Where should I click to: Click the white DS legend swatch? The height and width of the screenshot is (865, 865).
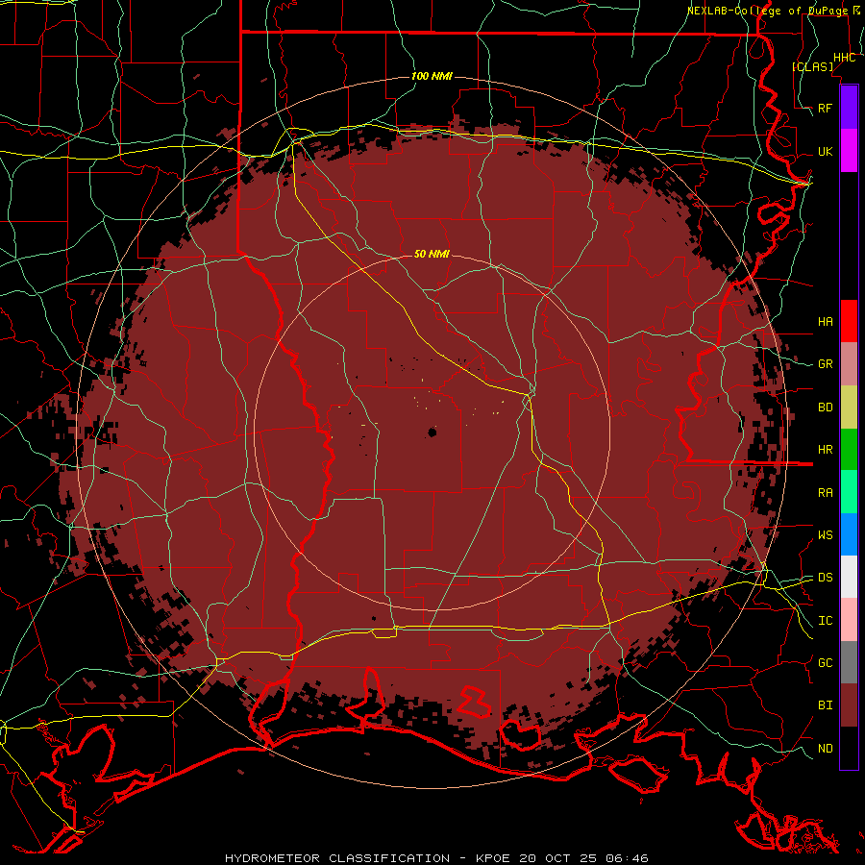coord(849,577)
